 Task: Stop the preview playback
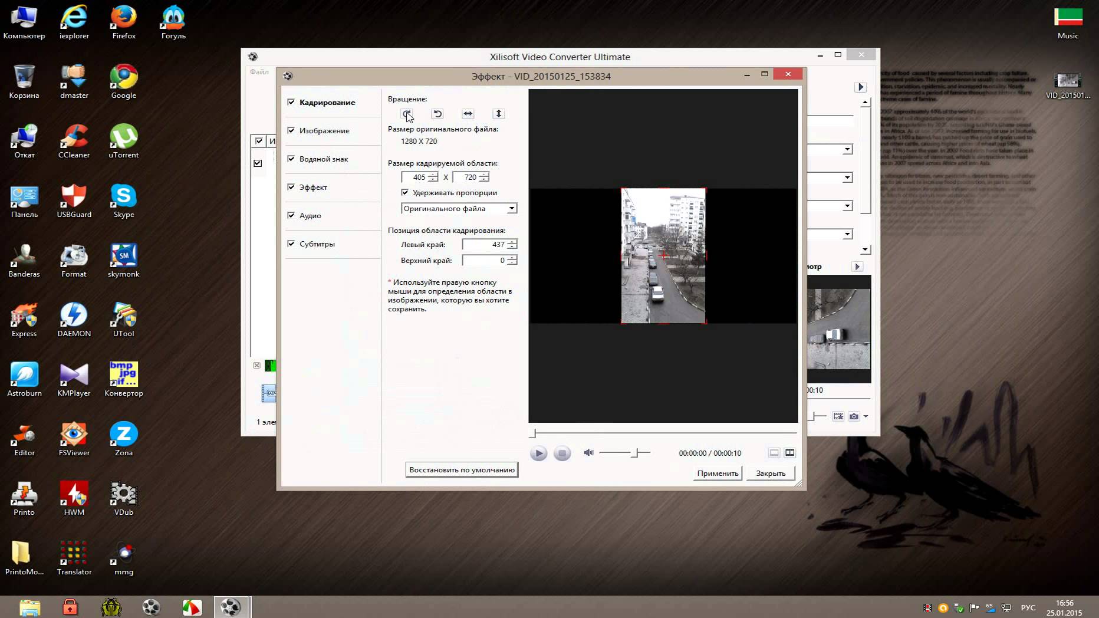[x=562, y=453]
